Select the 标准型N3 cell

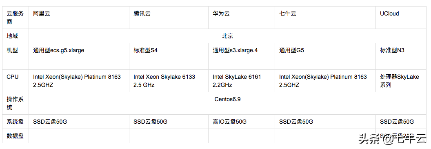(401, 56)
